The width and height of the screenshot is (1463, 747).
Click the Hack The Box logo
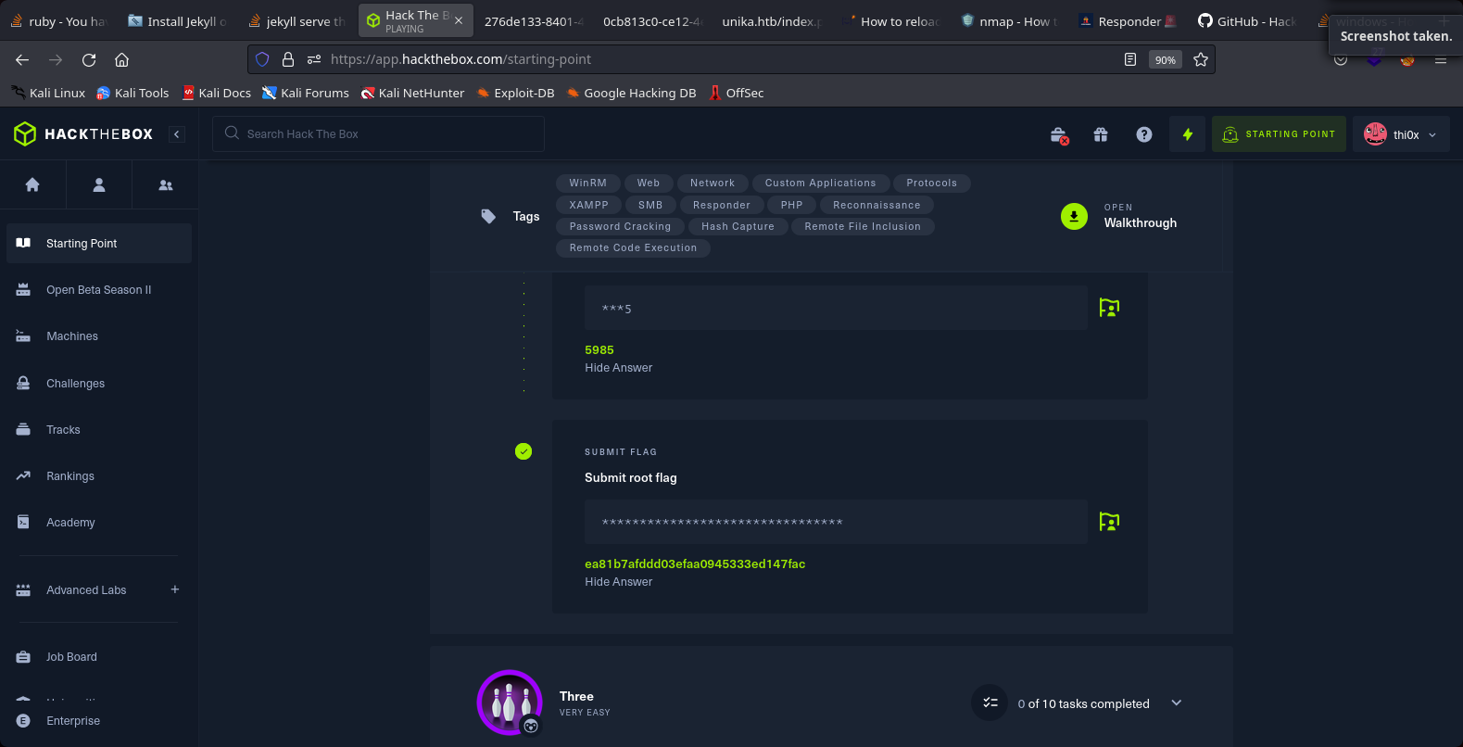tap(83, 133)
